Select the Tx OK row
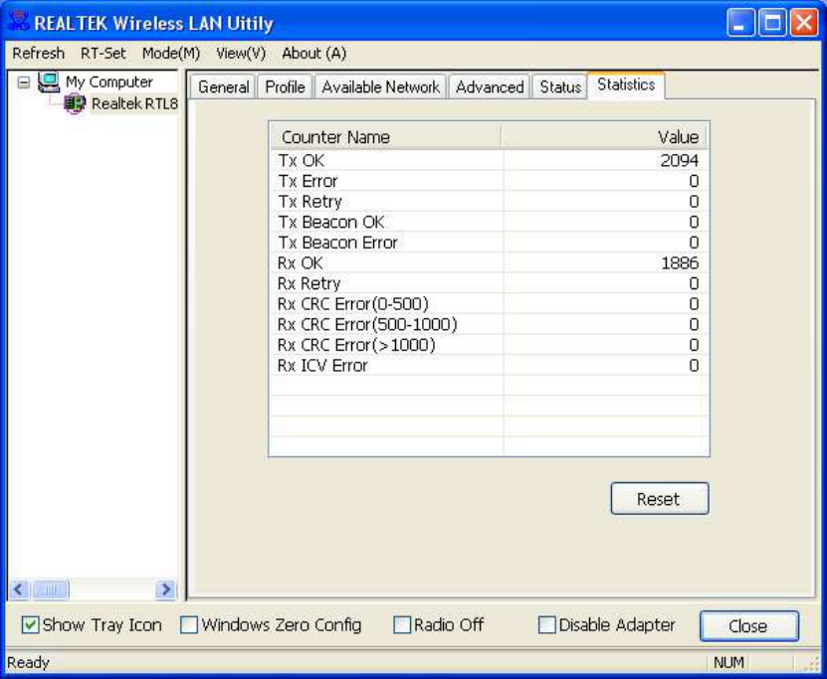This screenshot has height=679, width=827. [x=489, y=160]
